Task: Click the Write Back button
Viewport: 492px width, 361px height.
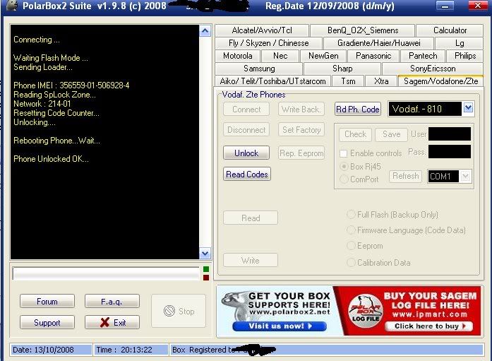Action: click(301, 110)
